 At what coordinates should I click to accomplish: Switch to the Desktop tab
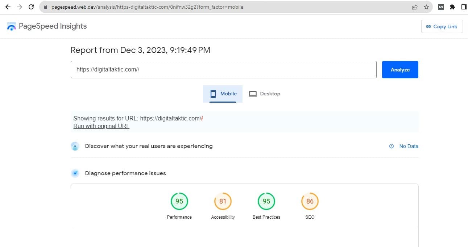click(x=265, y=94)
